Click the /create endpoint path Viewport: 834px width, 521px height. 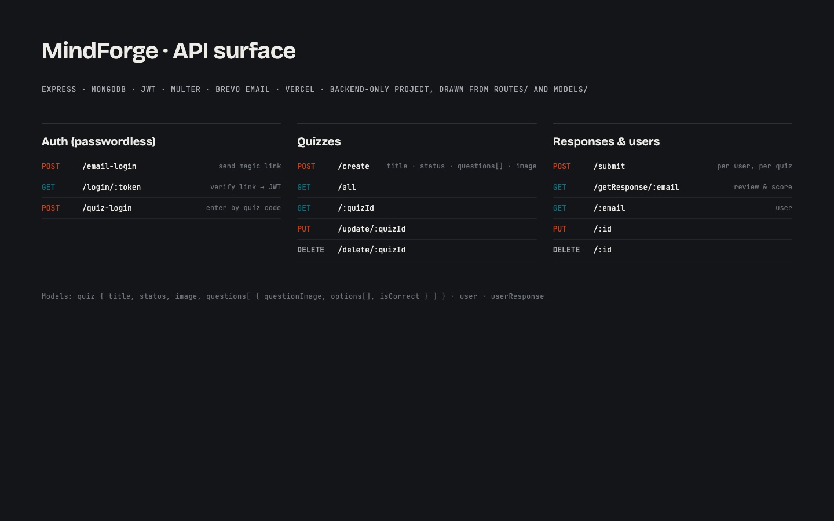[354, 166]
